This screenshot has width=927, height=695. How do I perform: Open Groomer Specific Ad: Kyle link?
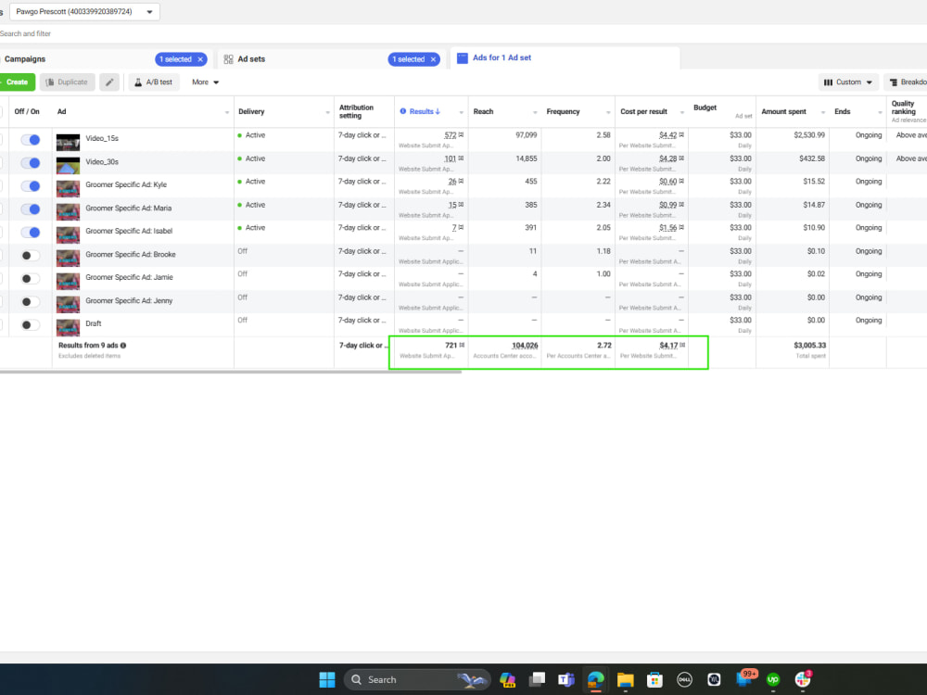(x=126, y=184)
